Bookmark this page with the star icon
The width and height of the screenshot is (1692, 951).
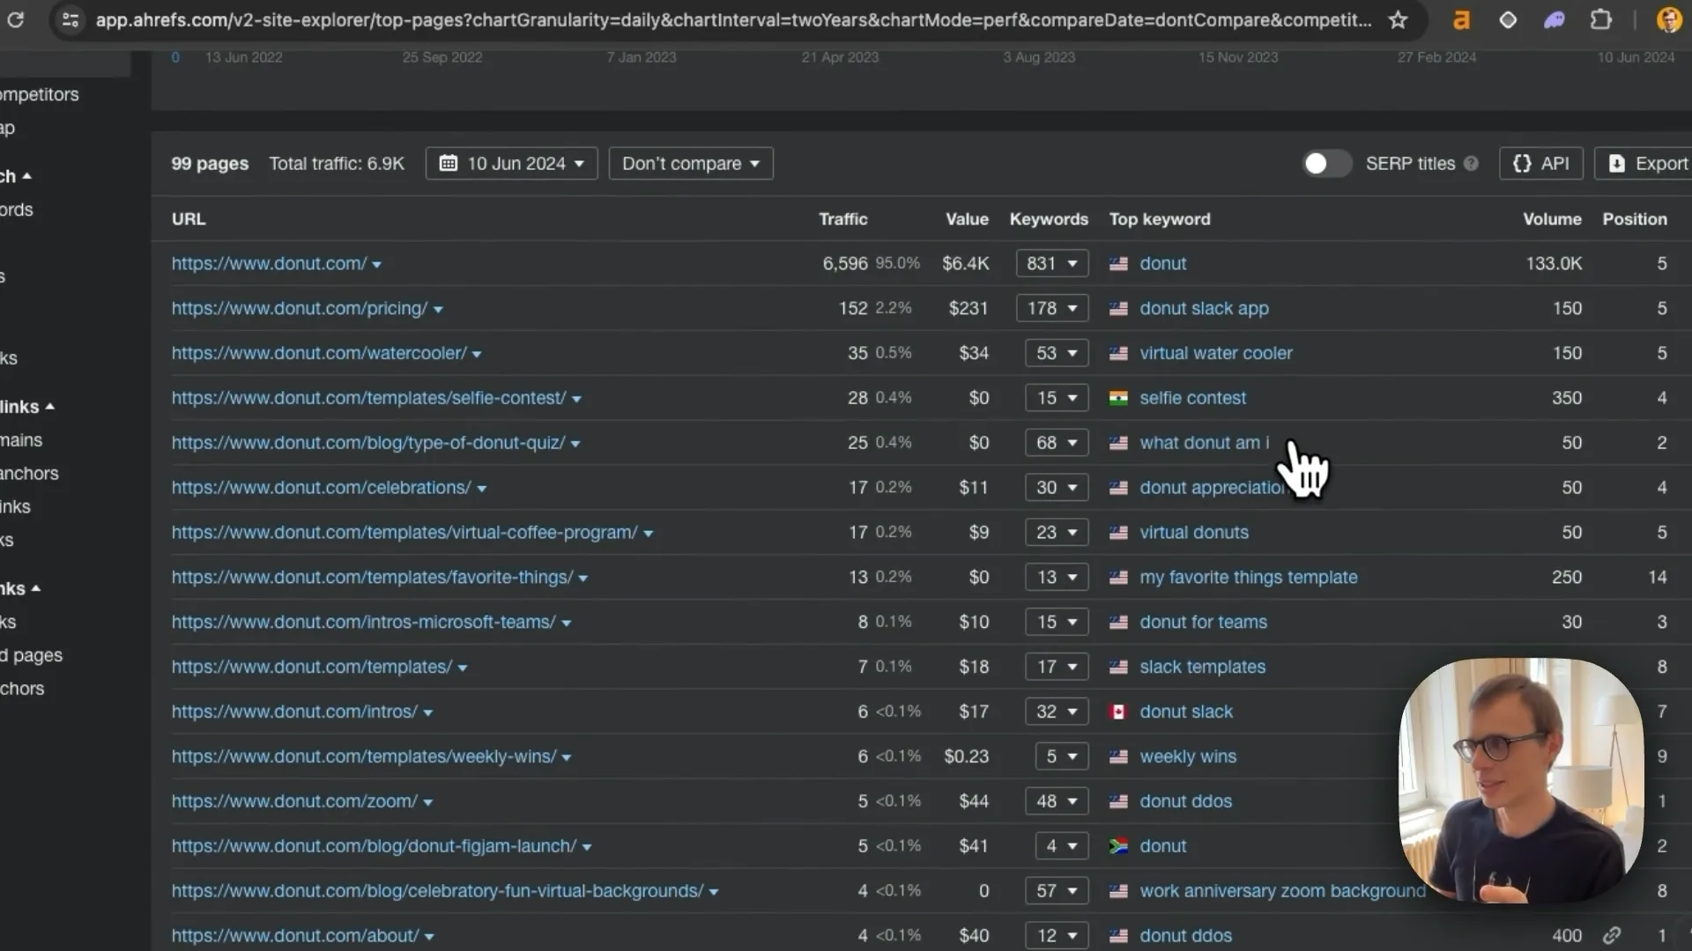1398,19
